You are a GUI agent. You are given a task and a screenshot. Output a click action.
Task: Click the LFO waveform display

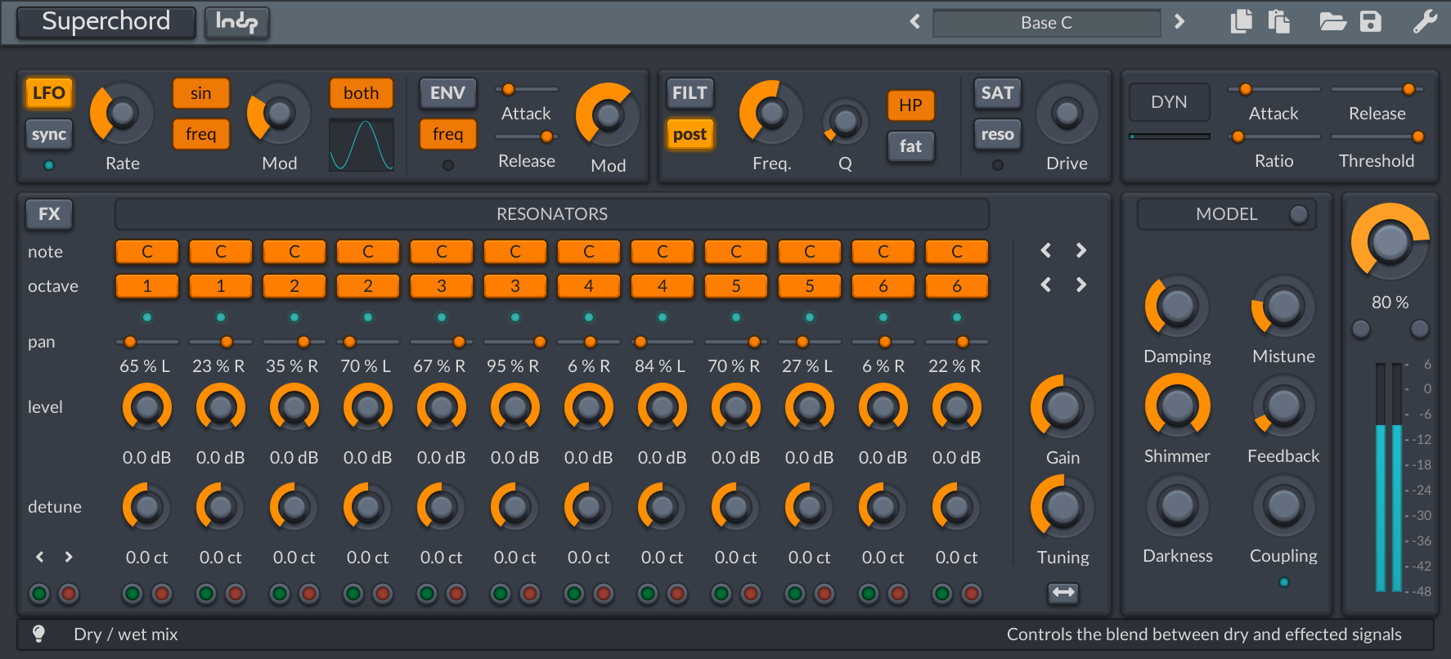pos(362,145)
